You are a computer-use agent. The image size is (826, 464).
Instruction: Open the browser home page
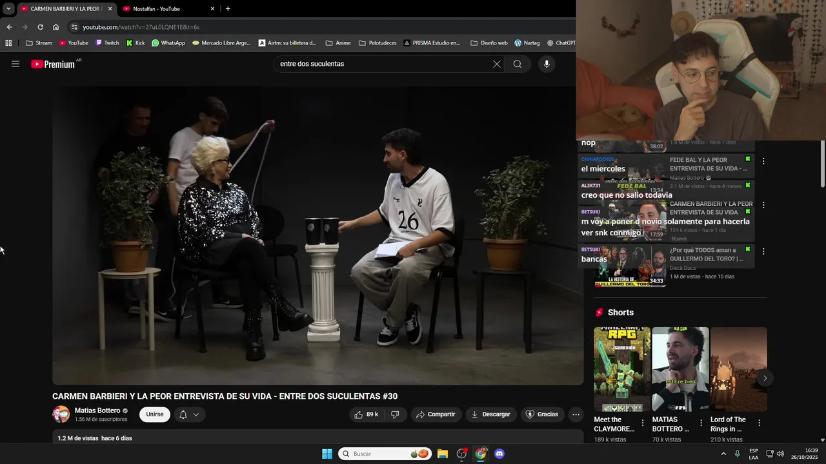[55, 27]
